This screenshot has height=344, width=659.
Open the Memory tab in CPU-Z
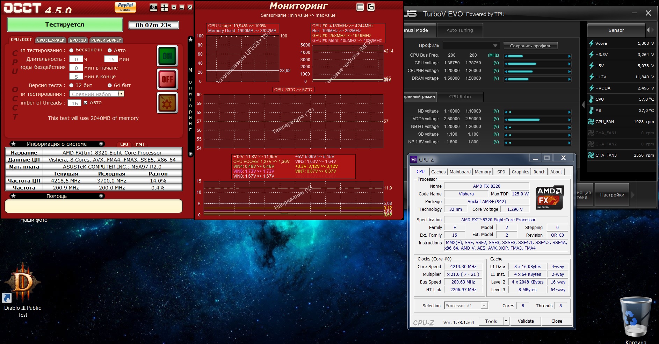[x=483, y=172]
